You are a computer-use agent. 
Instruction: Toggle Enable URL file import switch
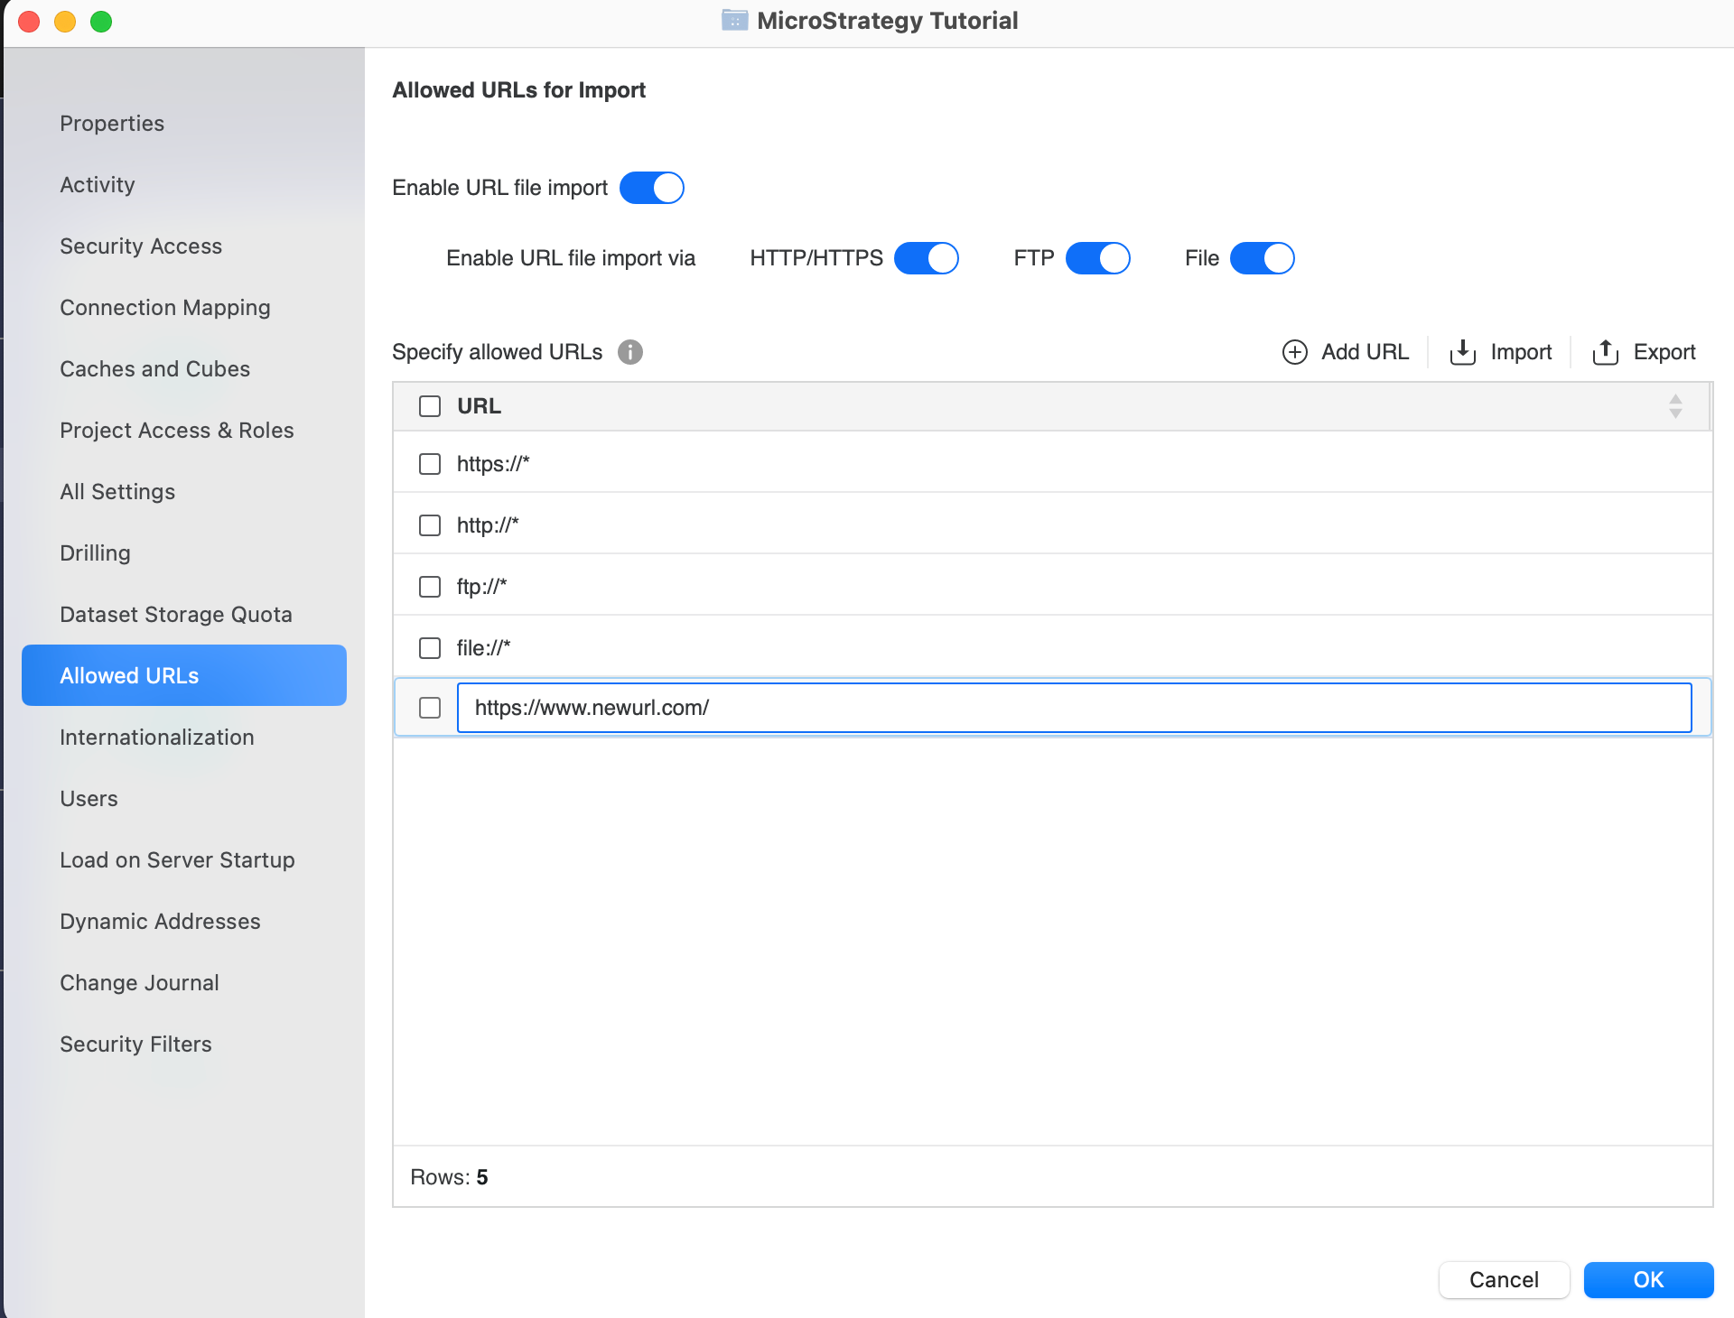(652, 188)
